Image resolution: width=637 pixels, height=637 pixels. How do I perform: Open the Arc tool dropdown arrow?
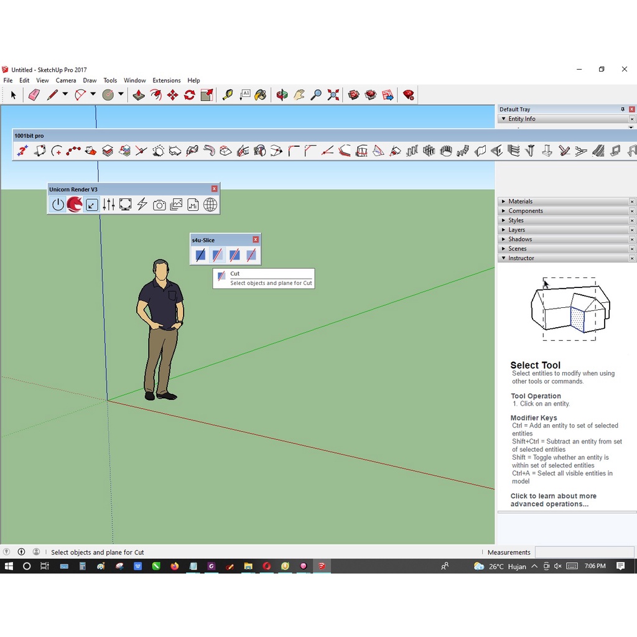click(x=93, y=95)
